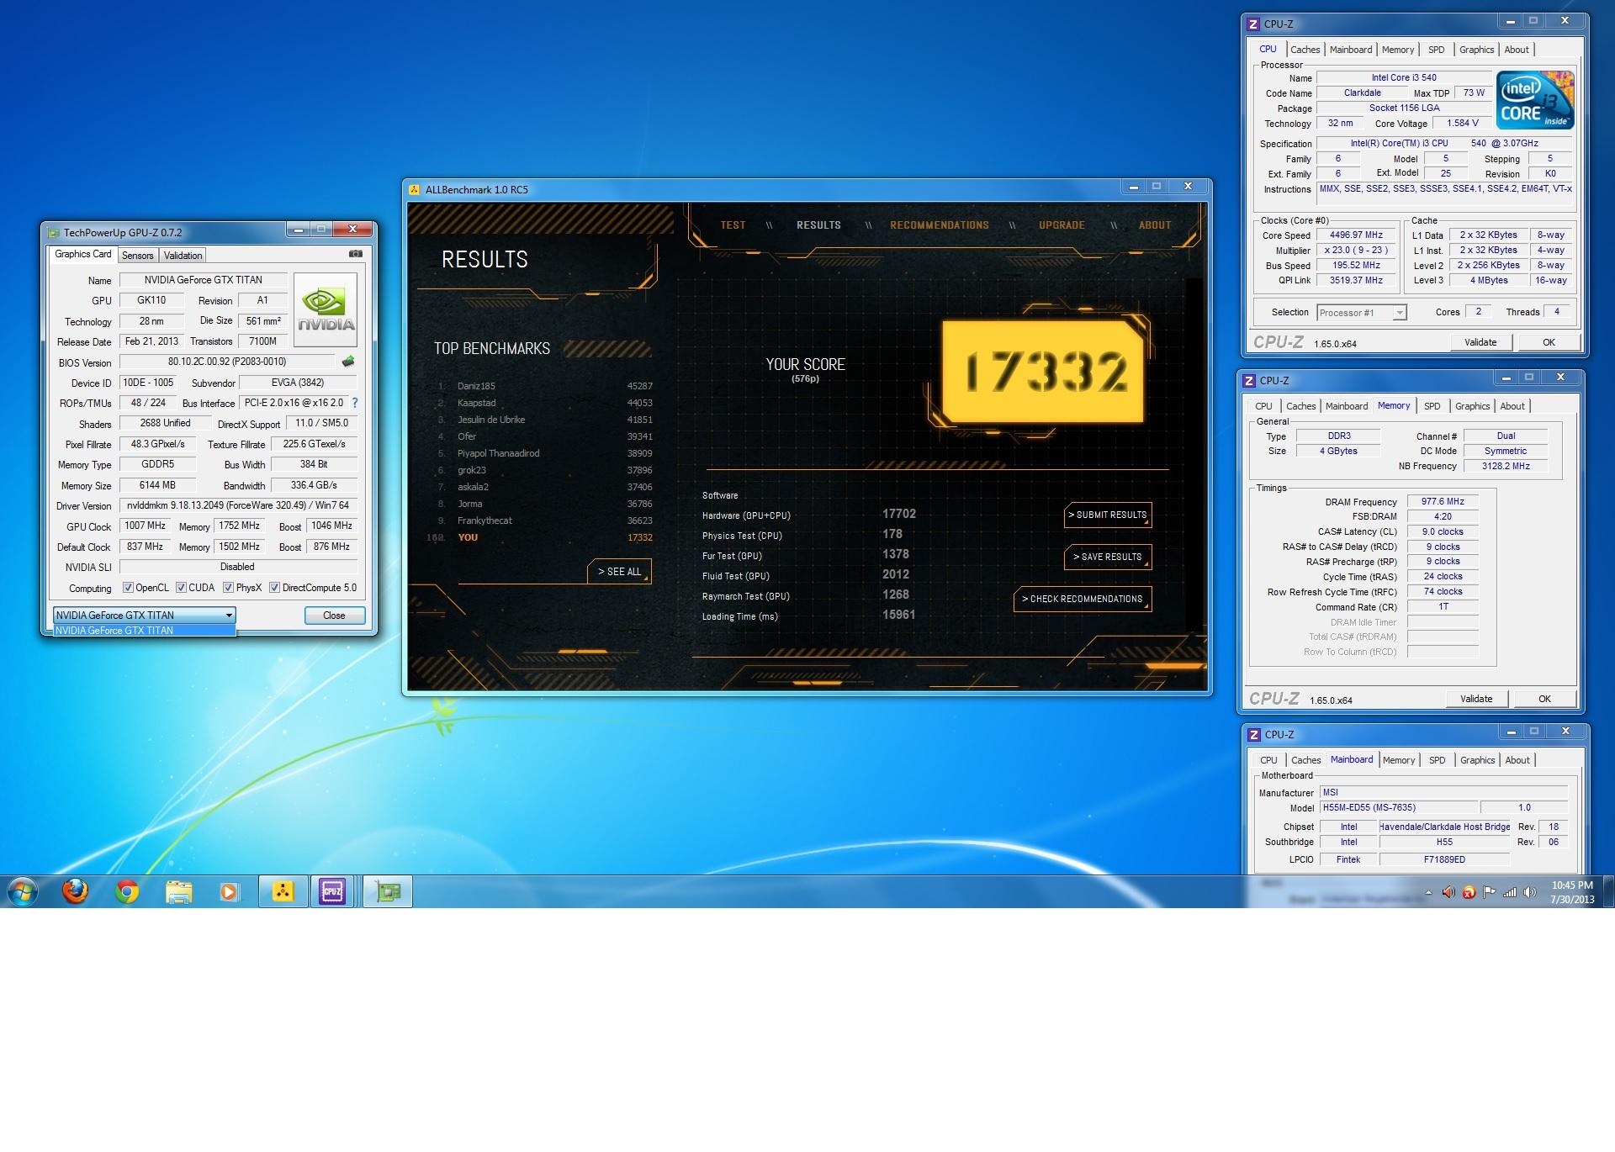The width and height of the screenshot is (1615, 1152).
Task: Click the BIOS version save chip icon
Action: tap(348, 362)
